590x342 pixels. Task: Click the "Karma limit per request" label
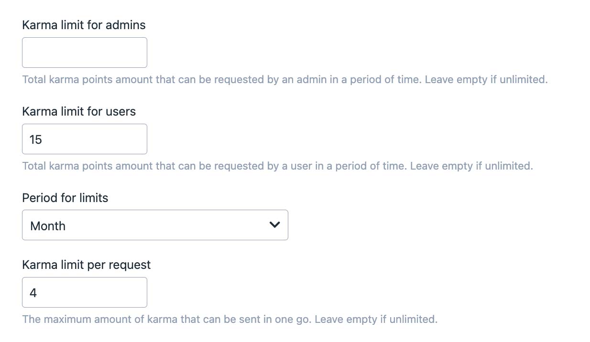[87, 265]
